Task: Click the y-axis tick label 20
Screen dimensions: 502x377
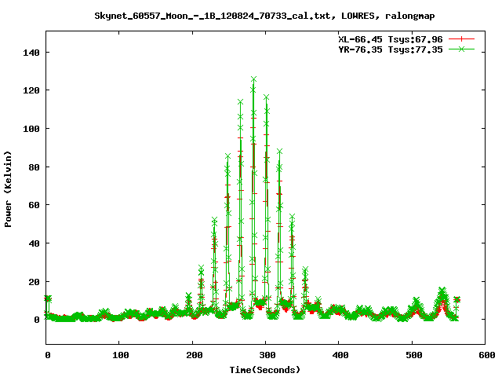Action: (x=34, y=282)
